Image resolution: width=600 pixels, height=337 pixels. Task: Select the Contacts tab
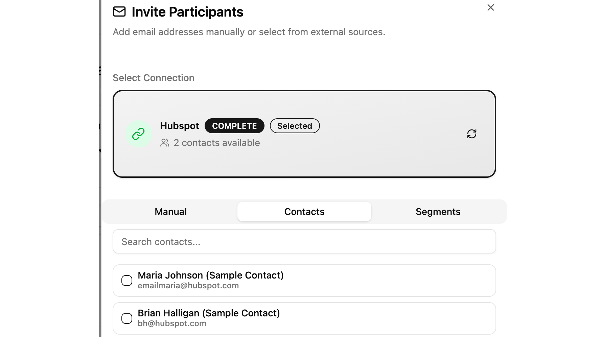[x=304, y=212]
